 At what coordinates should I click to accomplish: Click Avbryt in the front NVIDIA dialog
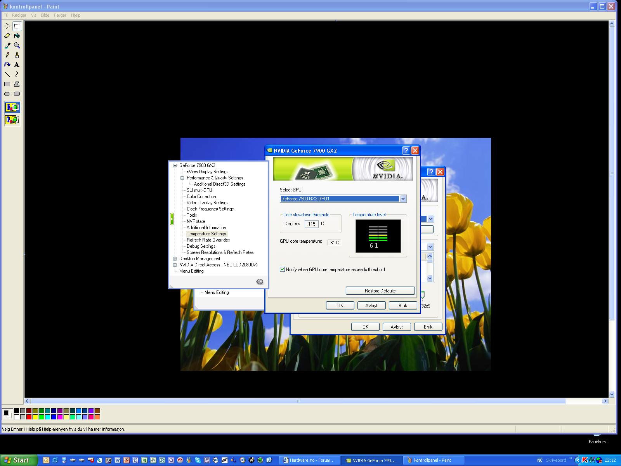[371, 306]
